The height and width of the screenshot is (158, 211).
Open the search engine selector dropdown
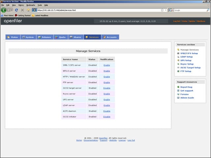click(x=171, y=10)
